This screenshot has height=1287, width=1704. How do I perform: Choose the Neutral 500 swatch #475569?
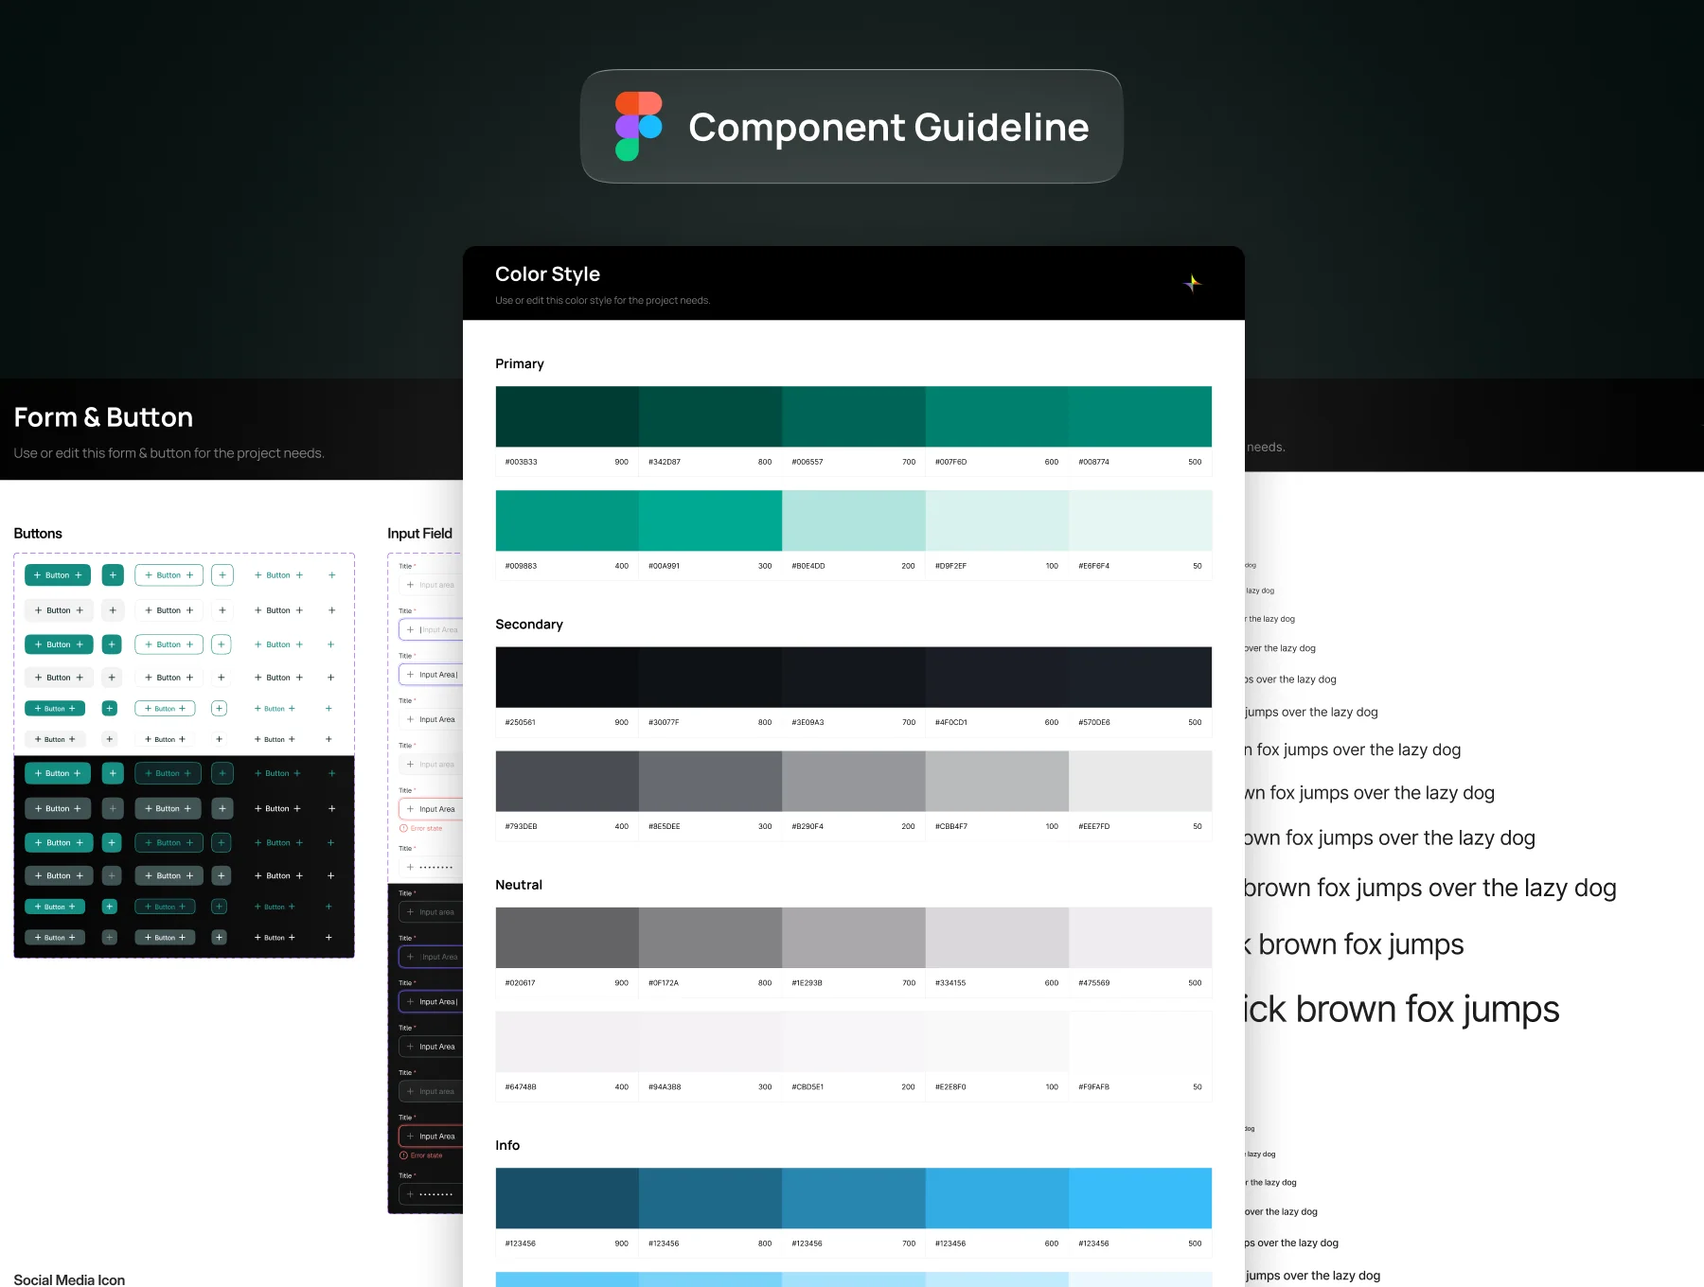coord(1140,938)
